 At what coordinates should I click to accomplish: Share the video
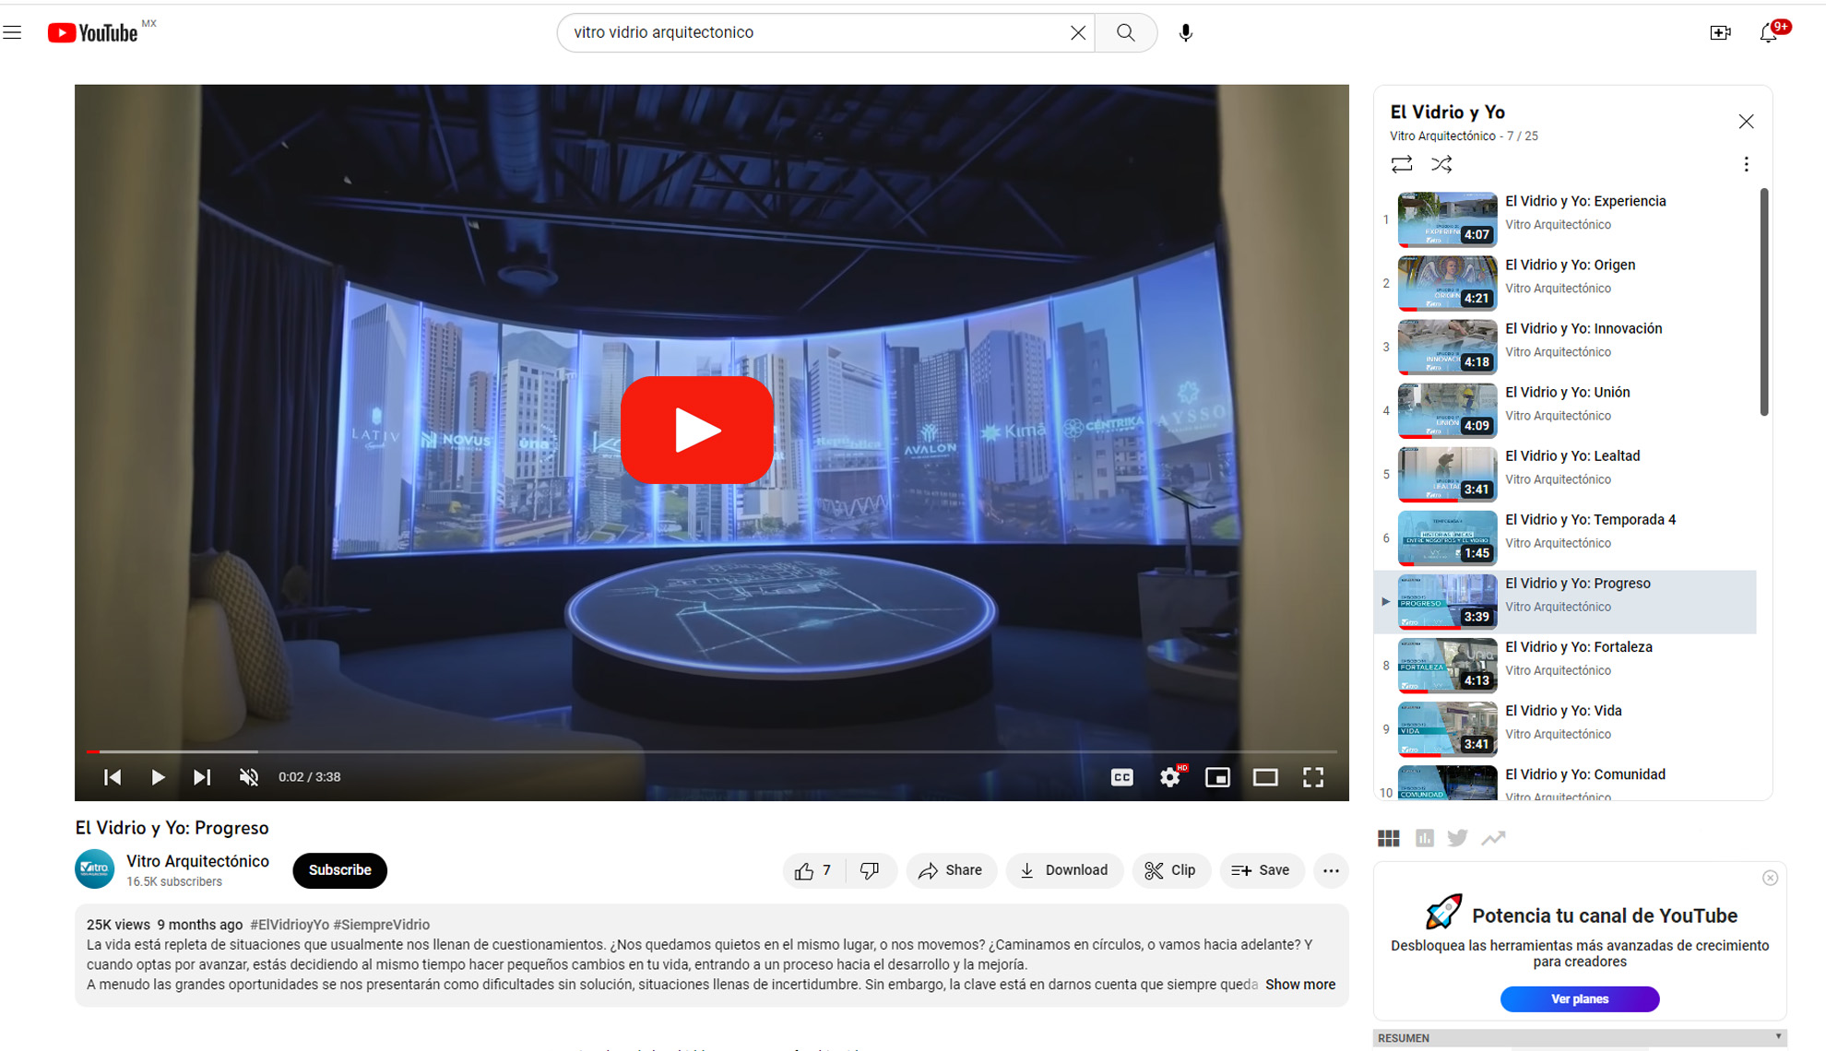951,870
